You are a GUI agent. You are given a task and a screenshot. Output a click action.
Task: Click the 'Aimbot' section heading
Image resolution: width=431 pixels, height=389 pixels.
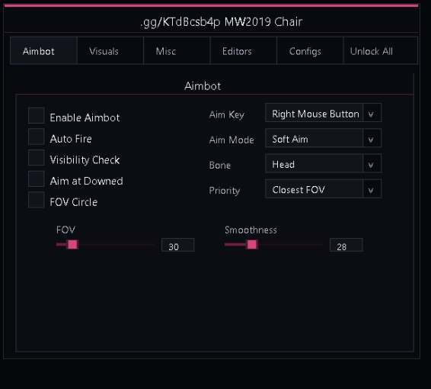[203, 86]
